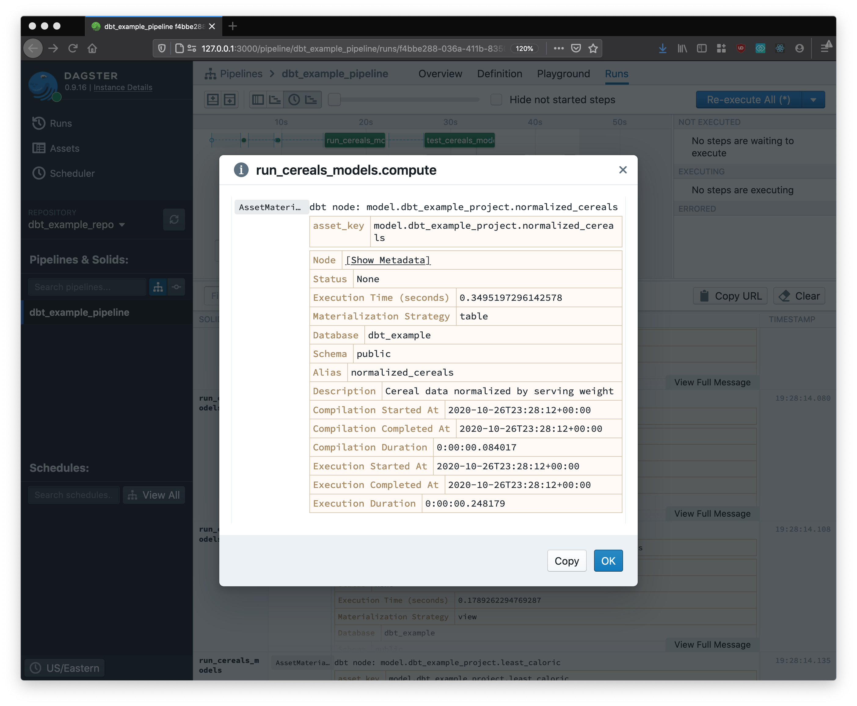Image resolution: width=857 pixels, height=706 pixels.
Task: Switch to the Overview tab
Action: point(440,74)
